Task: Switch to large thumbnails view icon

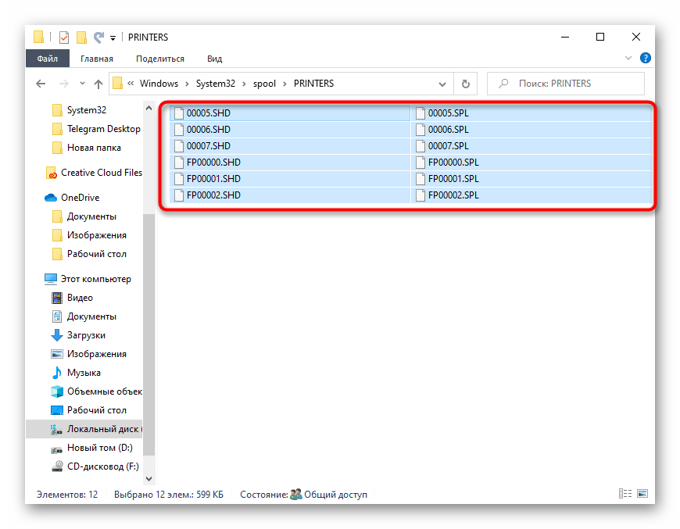Action: pyautogui.click(x=642, y=494)
